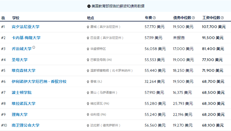Open the 圣母大学 school page
Screen dimensions: 231x131
[20, 60]
